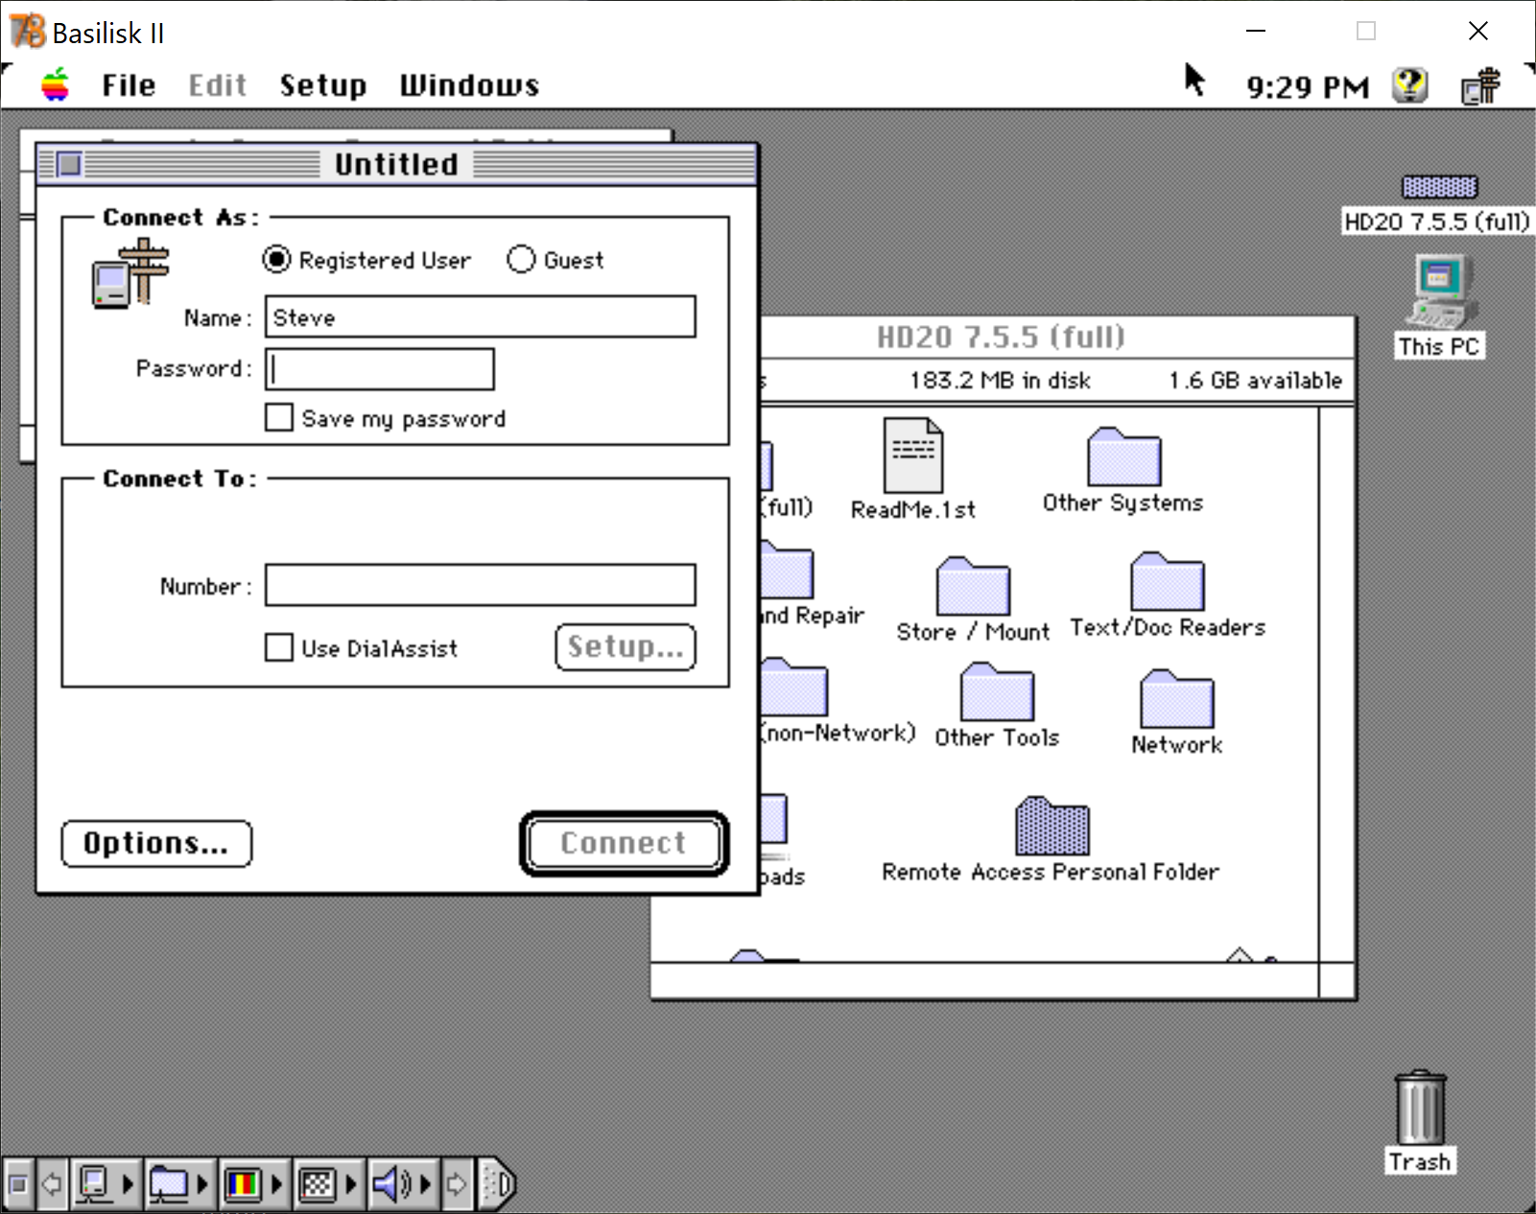
Task: Click the Name input field containing Steve
Action: pyautogui.click(x=481, y=316)
